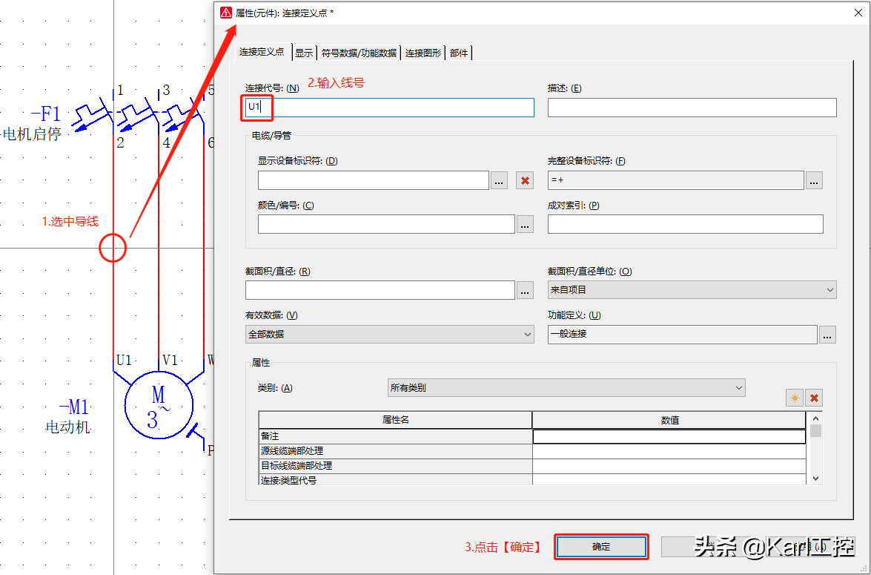The image size is (871, 575).
Task: Click the red X delete icon beside 显示设备标识符
Action: [525, 180]
